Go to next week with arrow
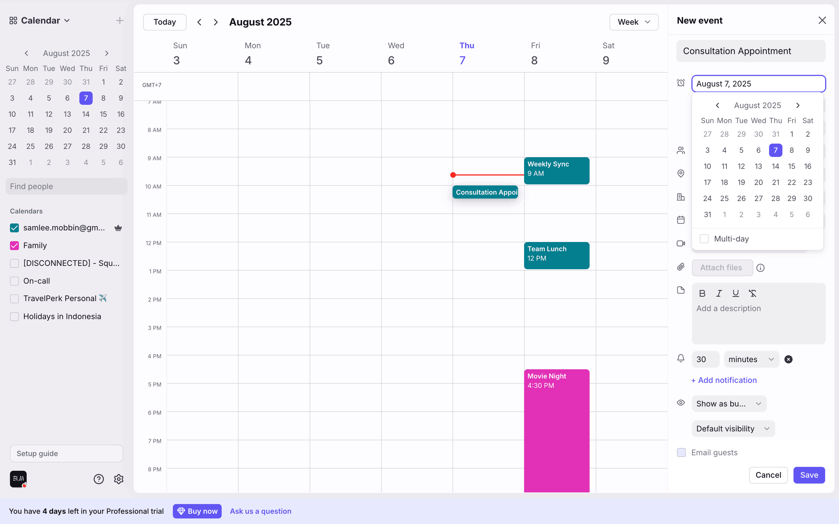Screen dimensions: 839x524 pyautogui.click(x=216, y=22)
